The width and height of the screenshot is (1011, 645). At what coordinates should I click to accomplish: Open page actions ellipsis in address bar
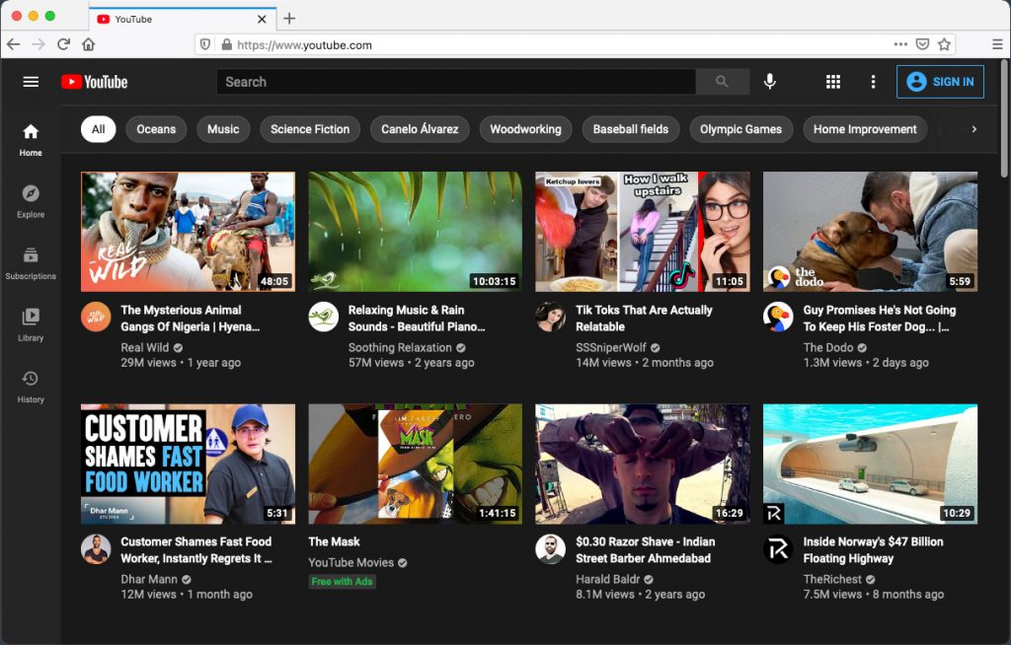[900, 44]
